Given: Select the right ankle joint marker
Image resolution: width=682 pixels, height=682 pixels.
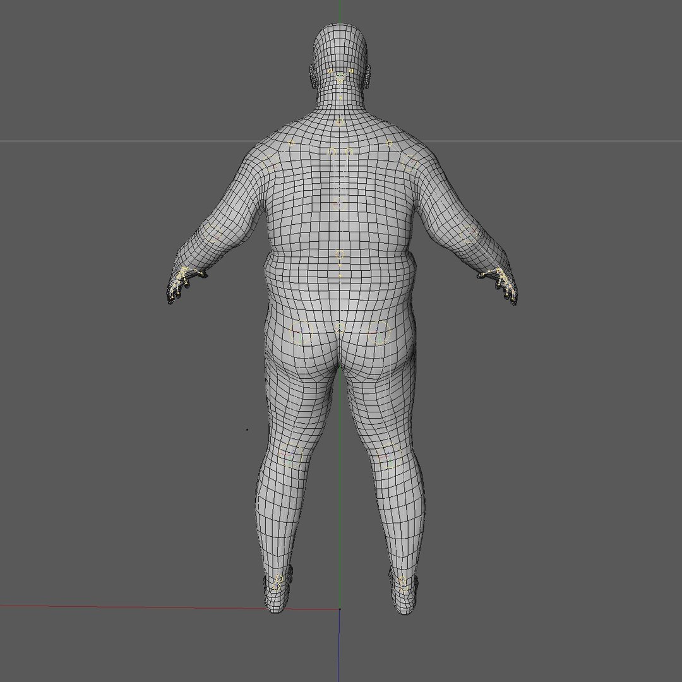Looking at the screenshot, I should tap(402, 580).
